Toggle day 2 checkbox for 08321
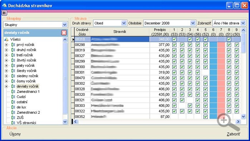Viewport: 250px width, 141px height. (x=182, y=100)
